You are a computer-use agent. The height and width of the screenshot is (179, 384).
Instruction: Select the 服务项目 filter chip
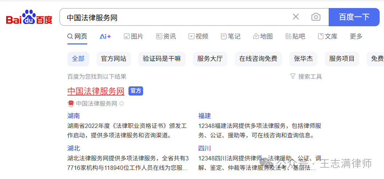[x=342, y=59]
